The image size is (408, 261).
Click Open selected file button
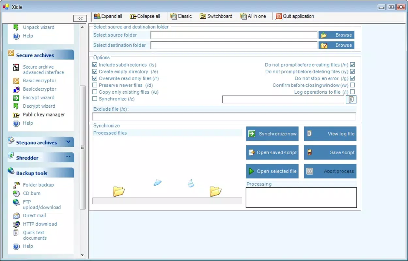(272, 171)
